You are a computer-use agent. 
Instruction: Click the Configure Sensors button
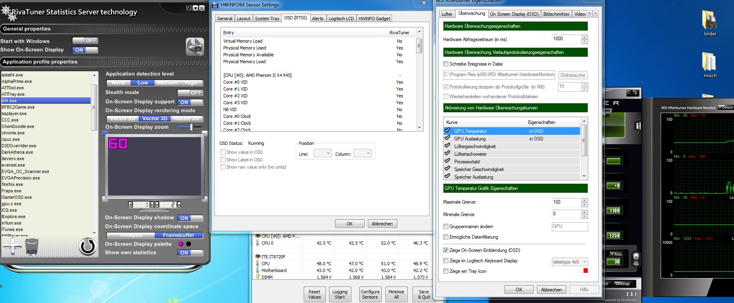click(x=370, y=294)
